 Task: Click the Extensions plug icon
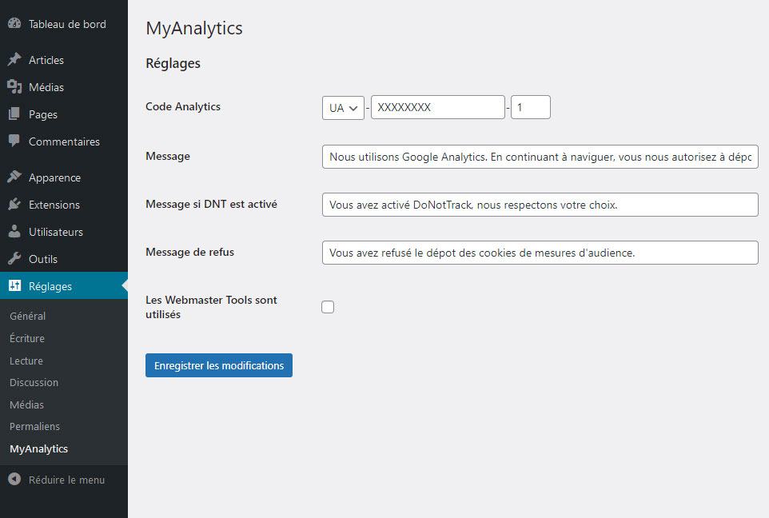pos(14,204)
